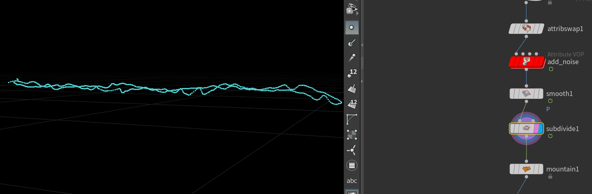This screenshot has height=194, width=592.
Task: Toggle the Display Point Numbers icon
Action: click(x=352, y=74)
